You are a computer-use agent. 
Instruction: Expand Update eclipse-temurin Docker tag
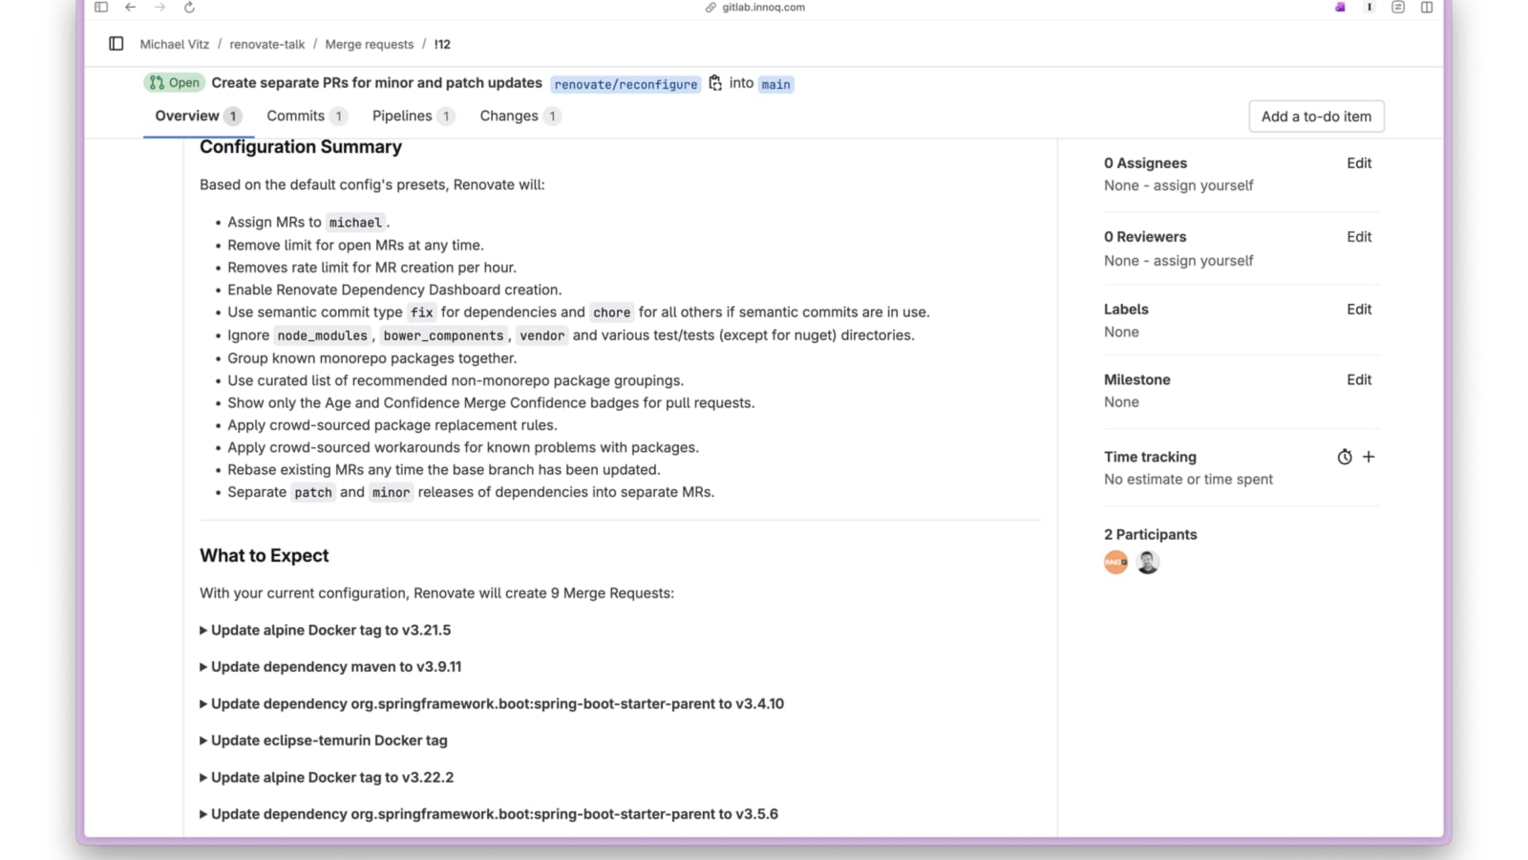323,740
